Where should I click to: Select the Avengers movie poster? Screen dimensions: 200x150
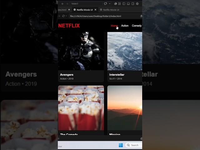(81, 51)
